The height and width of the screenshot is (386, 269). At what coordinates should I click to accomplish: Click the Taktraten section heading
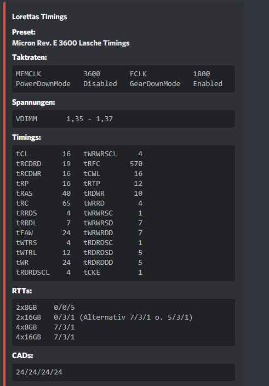click(30, 58)
